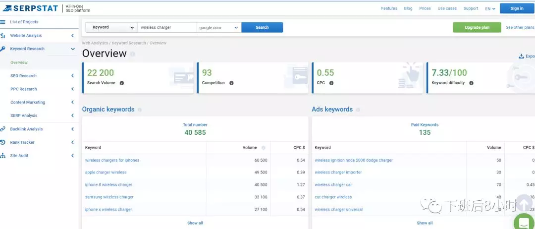Screen dimensions: 535x229
Task: Open the EN language selector
Action: [x=490, y=8]
